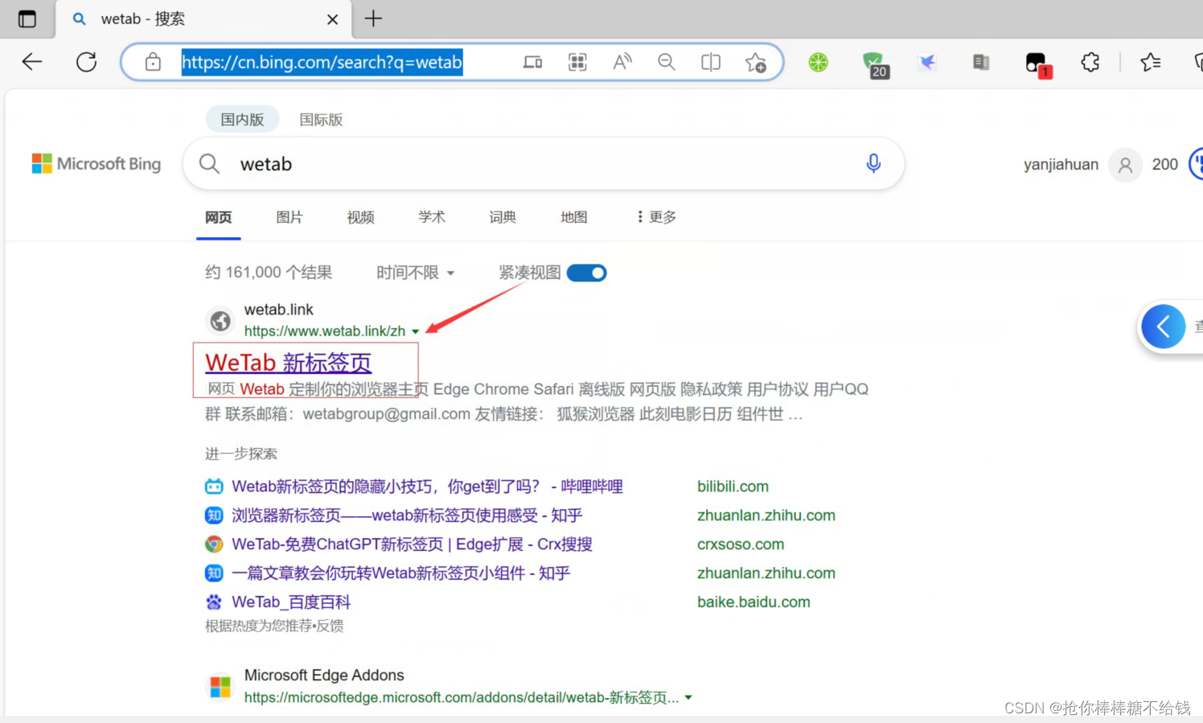Expand arrow beside Microsoft Edge Addons URL
The width and height of the screenshot is (1203, 723).
pos(688,698)
